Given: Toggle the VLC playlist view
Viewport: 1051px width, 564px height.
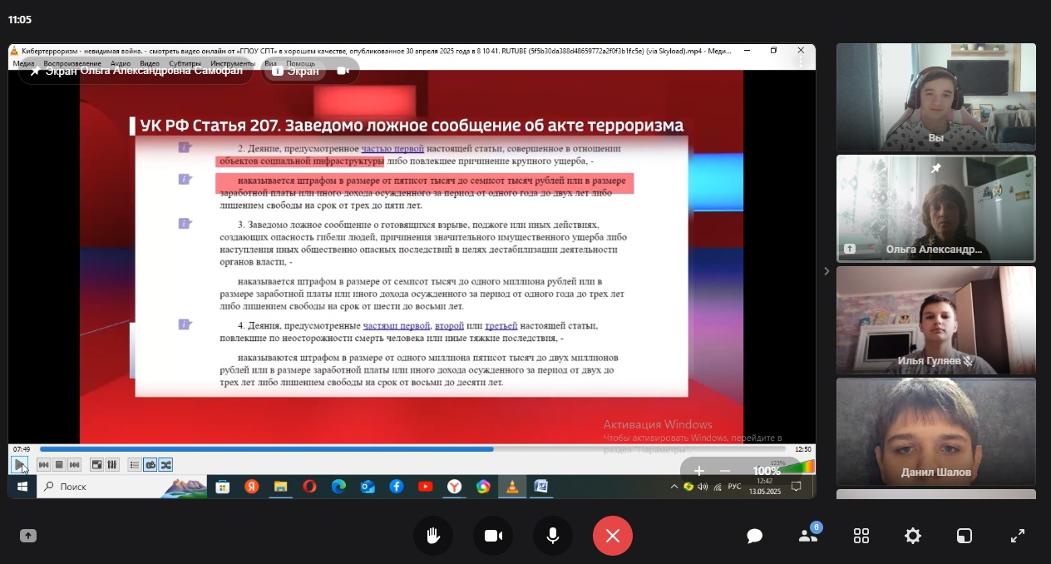Looking at the screenshot, I should tap(135, 465).
